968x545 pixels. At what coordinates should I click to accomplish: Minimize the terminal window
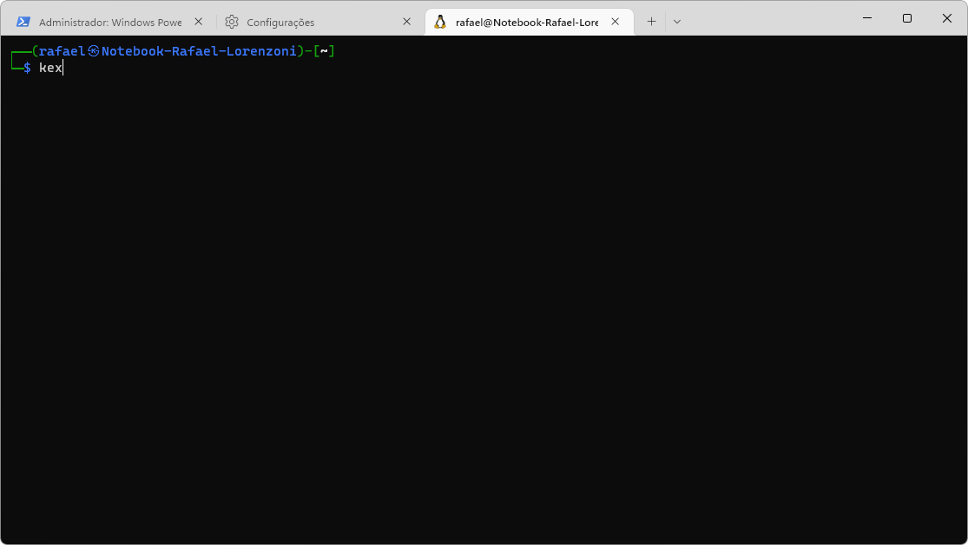(x=866, y=18)
